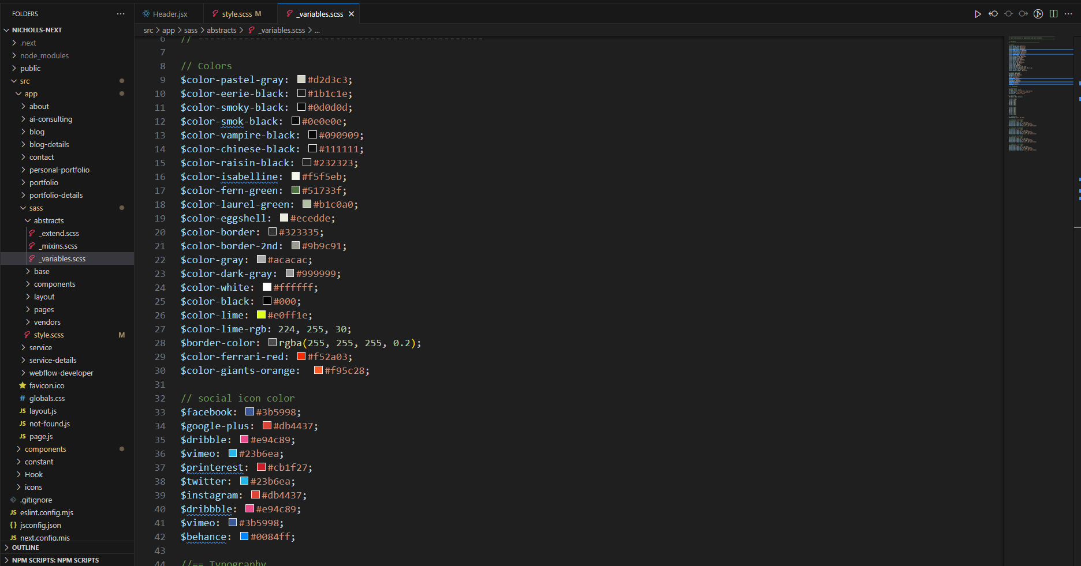Click the $color-ferrari-red color swatch

click(x=301, y=356)
